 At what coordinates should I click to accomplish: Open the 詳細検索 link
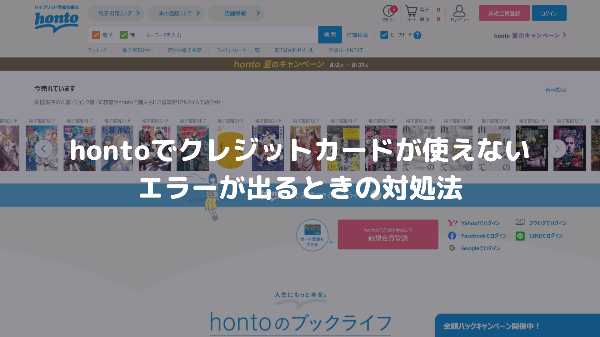(357, 35)
